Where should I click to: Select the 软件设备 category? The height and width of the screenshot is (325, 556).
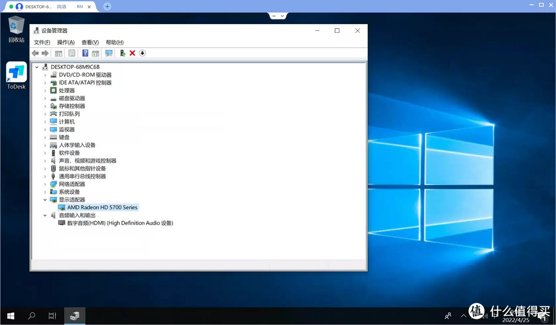69,153
